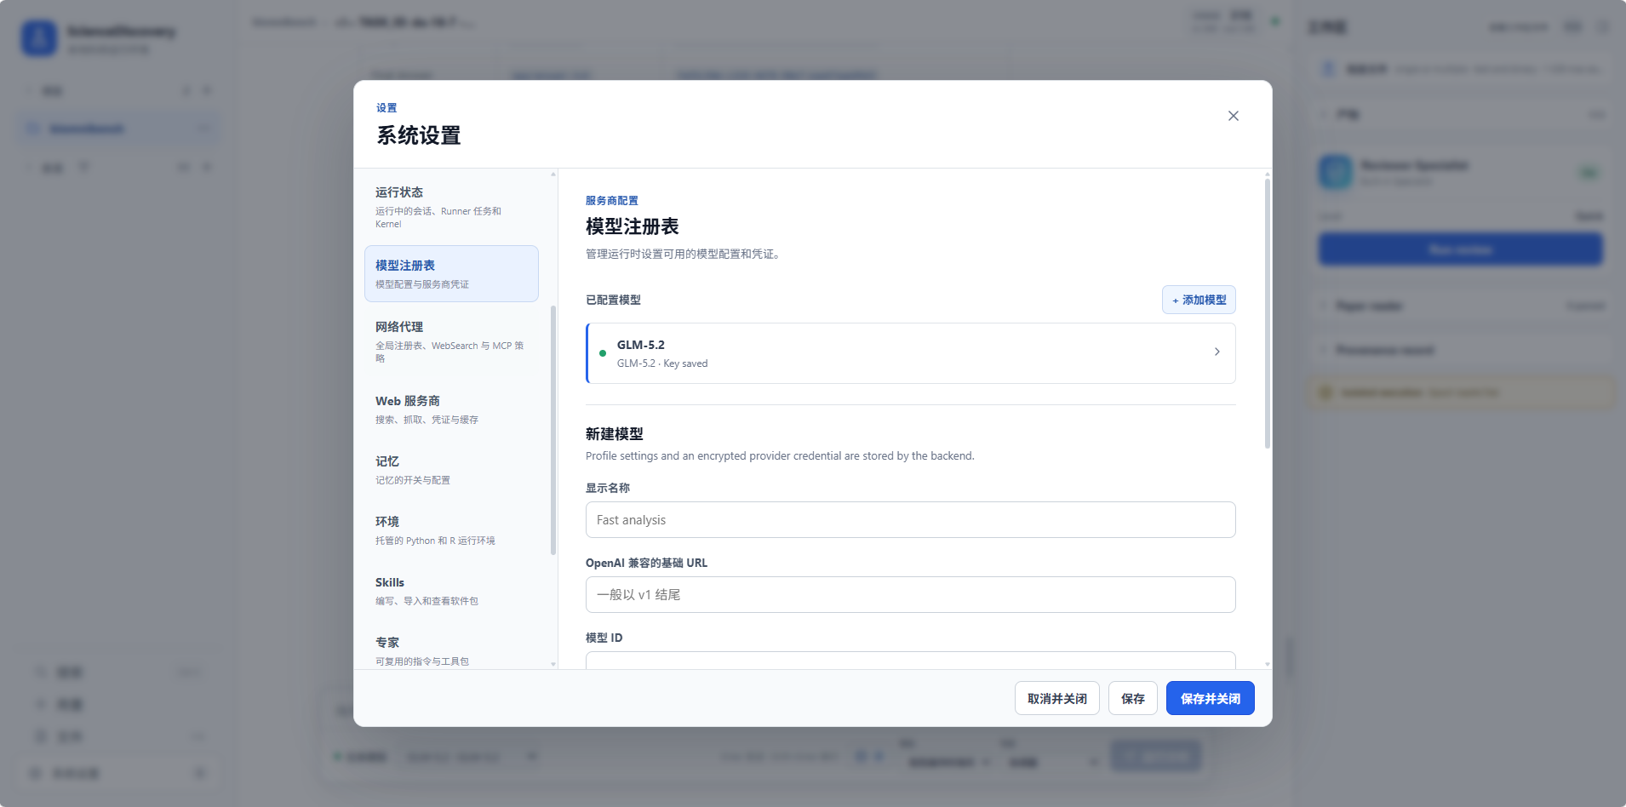
Task: Open the 专家 settings section
Action: pos(451,650)
